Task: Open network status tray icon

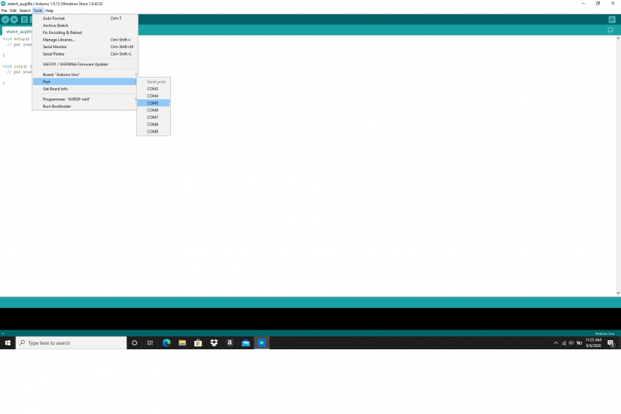Action: click(564, 343)
